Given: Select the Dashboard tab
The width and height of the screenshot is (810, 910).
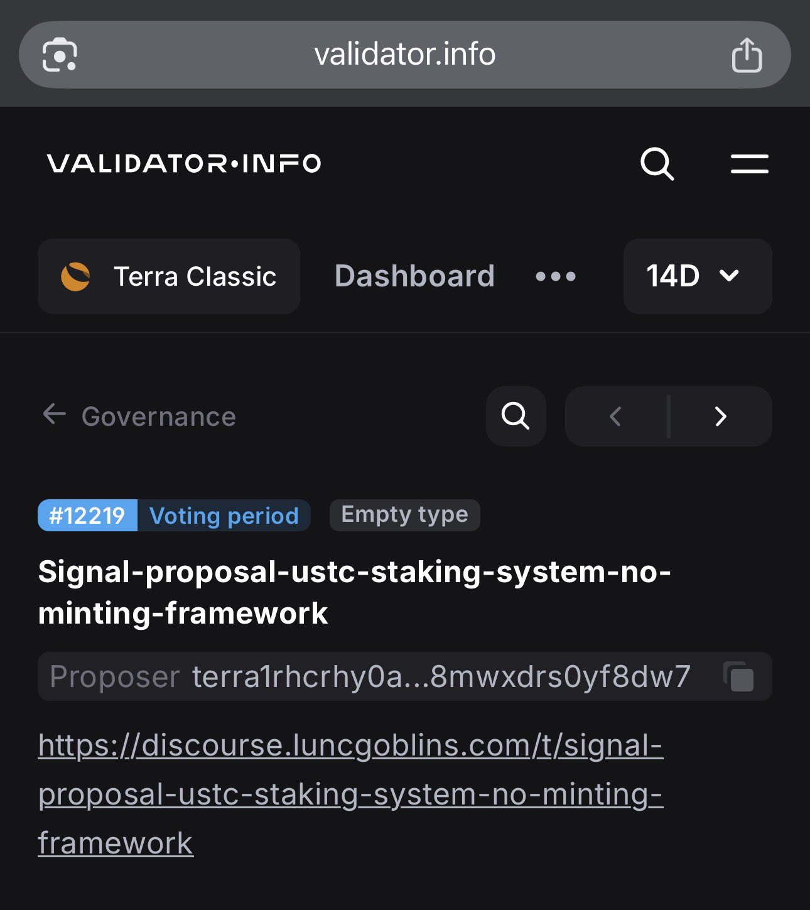Looking at the screenshot, I should pyautogui.click(x=414, y=276).
